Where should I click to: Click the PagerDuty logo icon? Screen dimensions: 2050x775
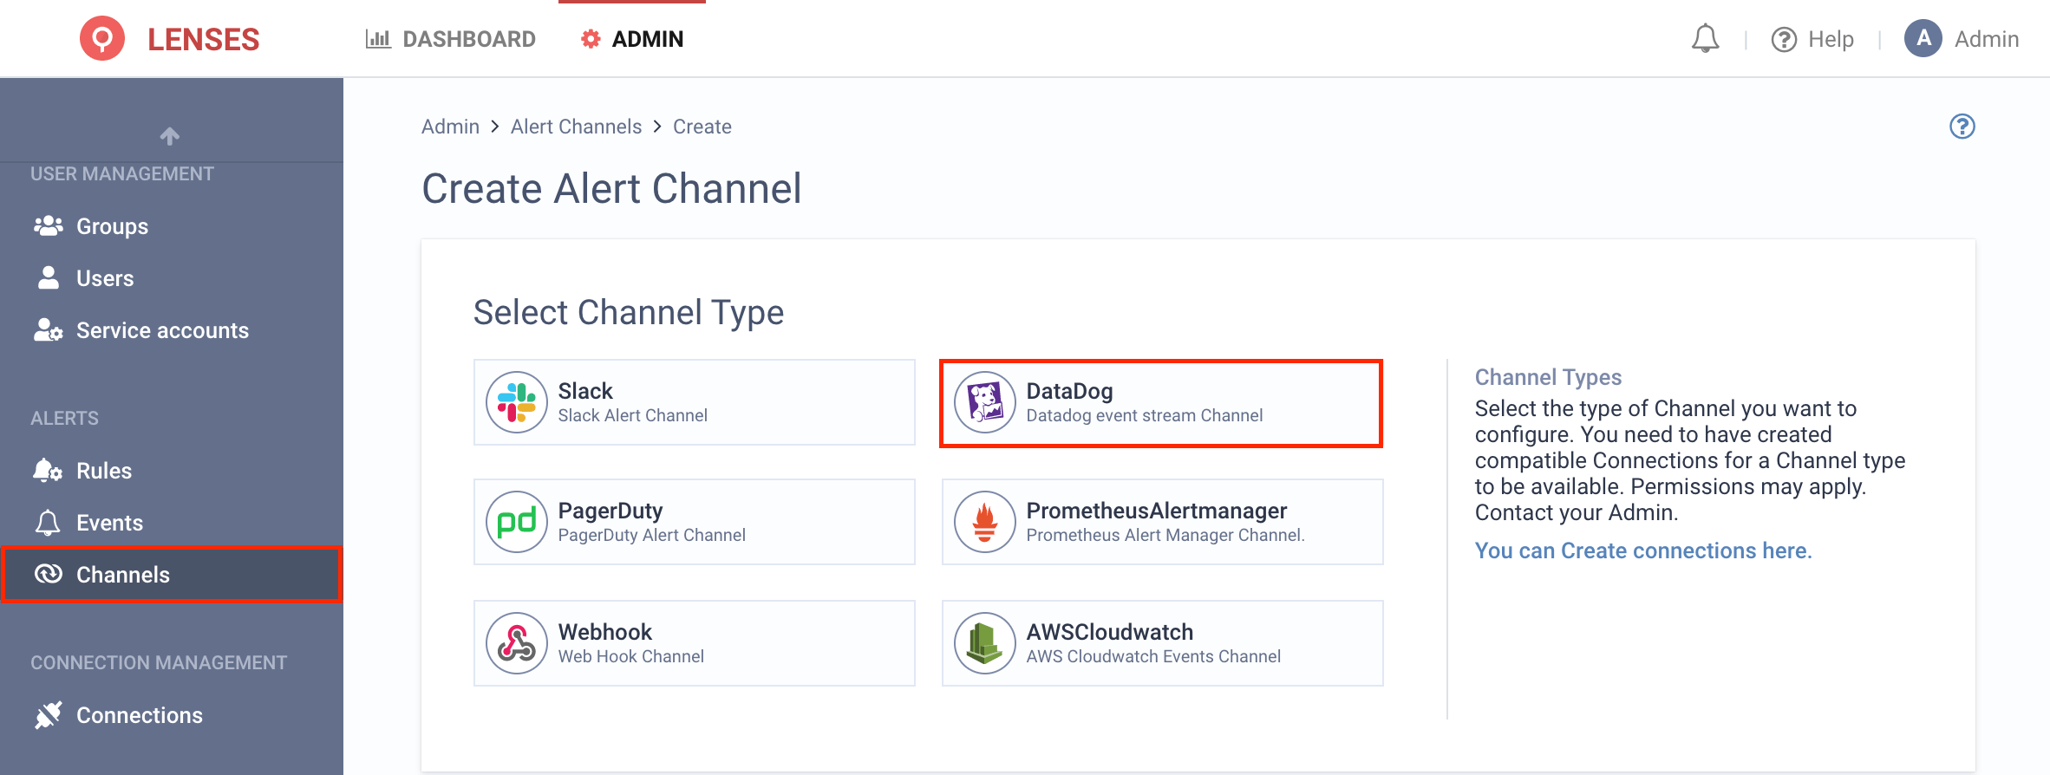point(517,522)
